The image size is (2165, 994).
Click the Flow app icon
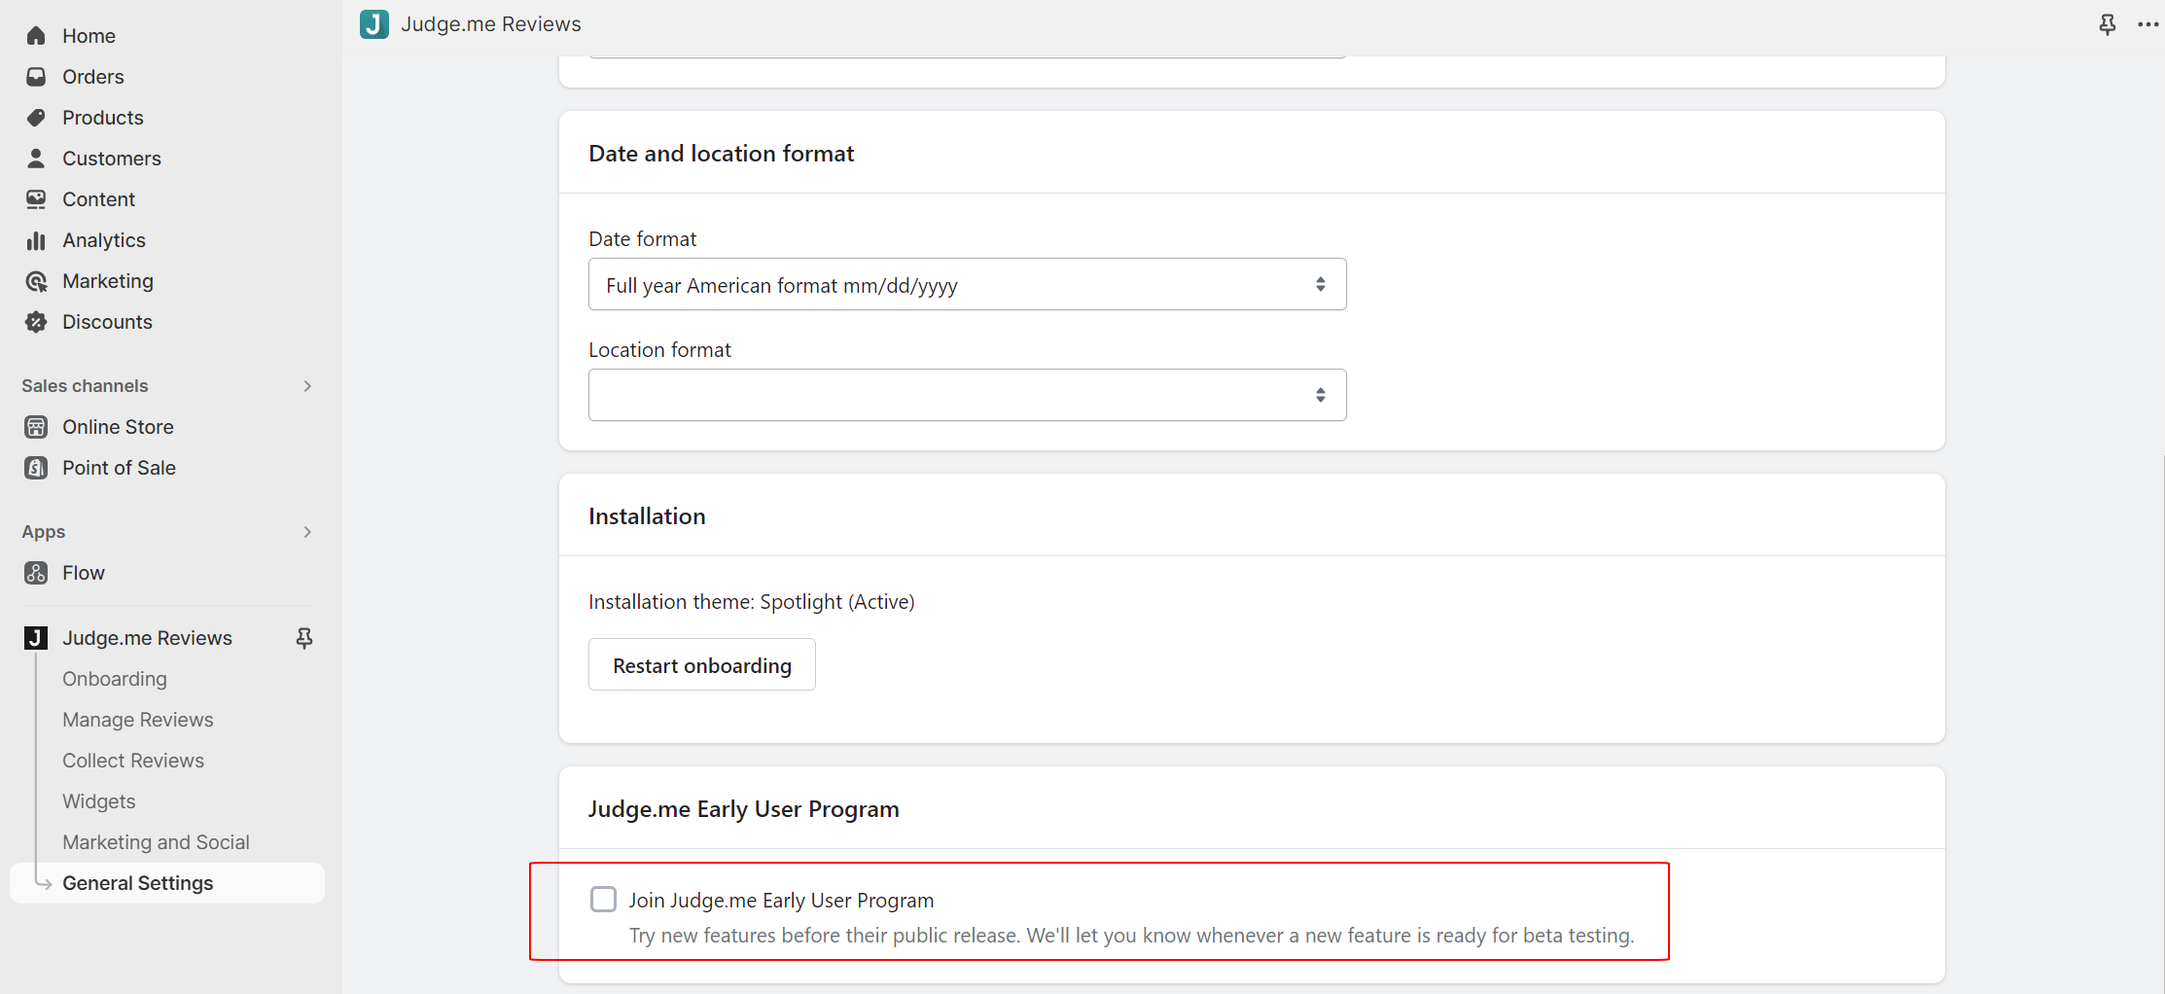tap(36, 573)
